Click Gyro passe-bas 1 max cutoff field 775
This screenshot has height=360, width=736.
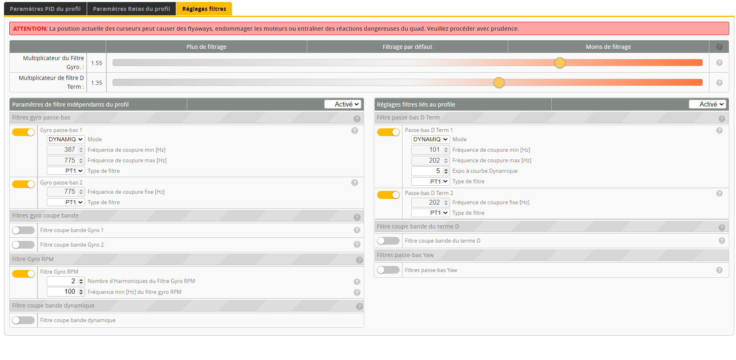[x=66, y=160]
